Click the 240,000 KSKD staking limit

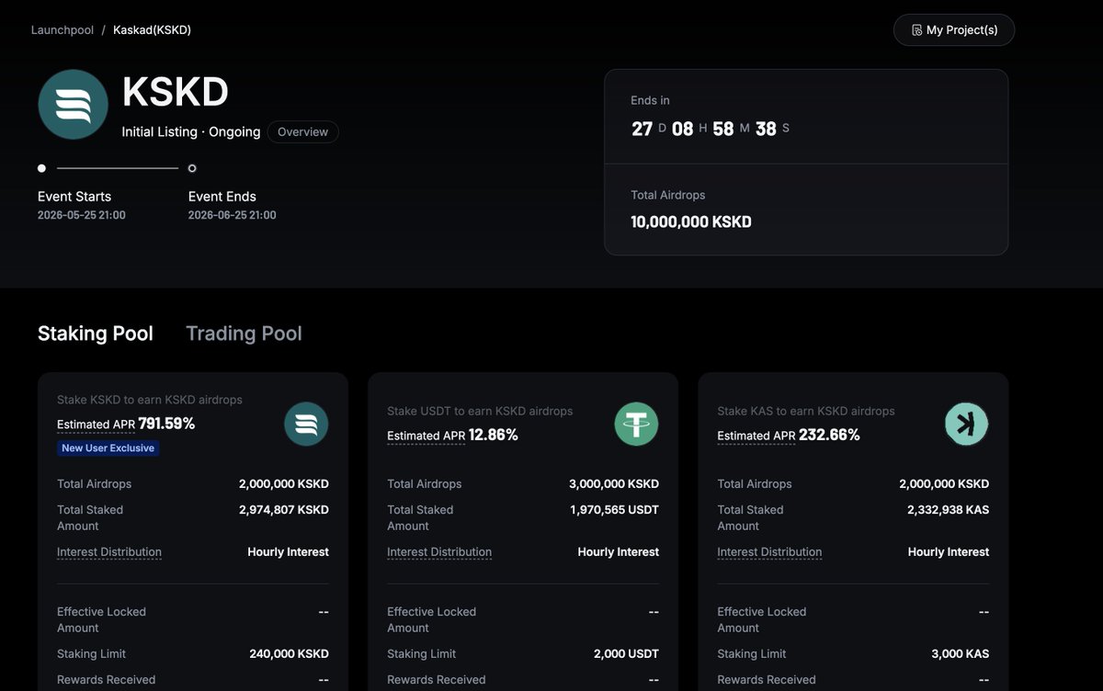[x=289, y=654]
